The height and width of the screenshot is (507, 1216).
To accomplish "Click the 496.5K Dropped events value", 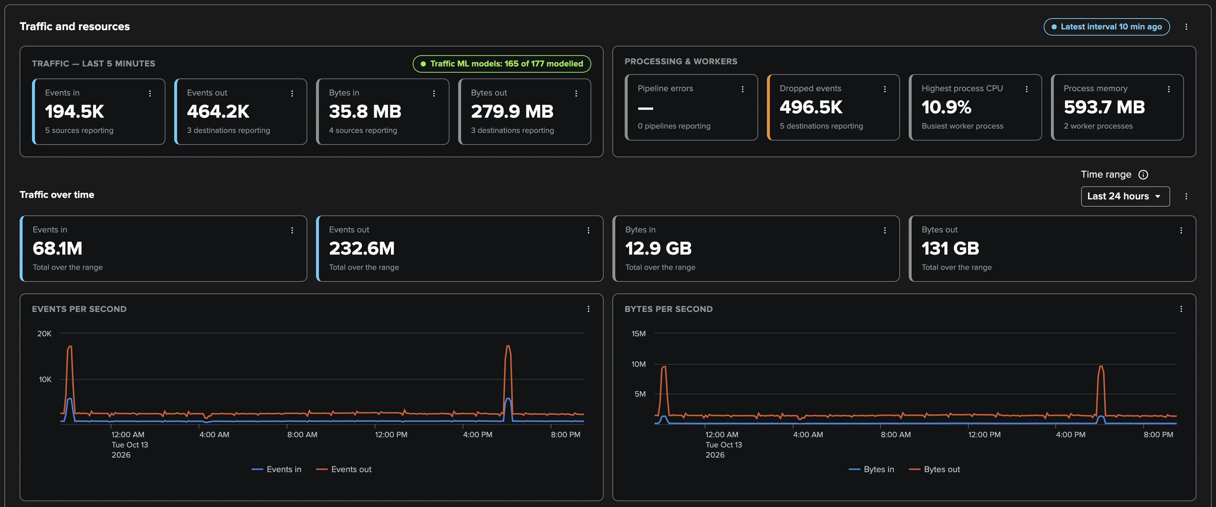I will tap(811, 108).
